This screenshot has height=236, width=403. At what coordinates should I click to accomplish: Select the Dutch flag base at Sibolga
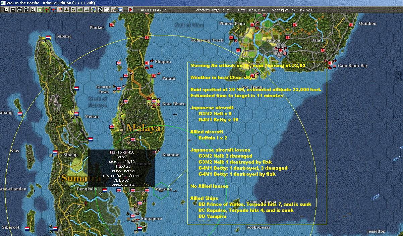pos(55,152)
